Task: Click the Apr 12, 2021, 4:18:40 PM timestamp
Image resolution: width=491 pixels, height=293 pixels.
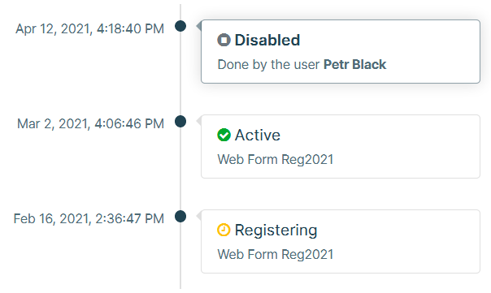Action: 90,28
